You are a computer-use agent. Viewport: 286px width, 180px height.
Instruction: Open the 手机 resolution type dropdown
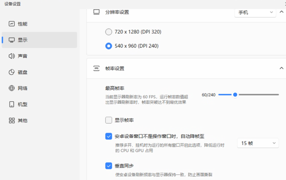point(255,12)
